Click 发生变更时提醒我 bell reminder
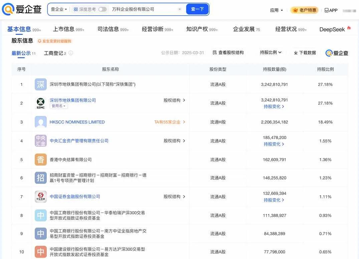 coord(54,41)
